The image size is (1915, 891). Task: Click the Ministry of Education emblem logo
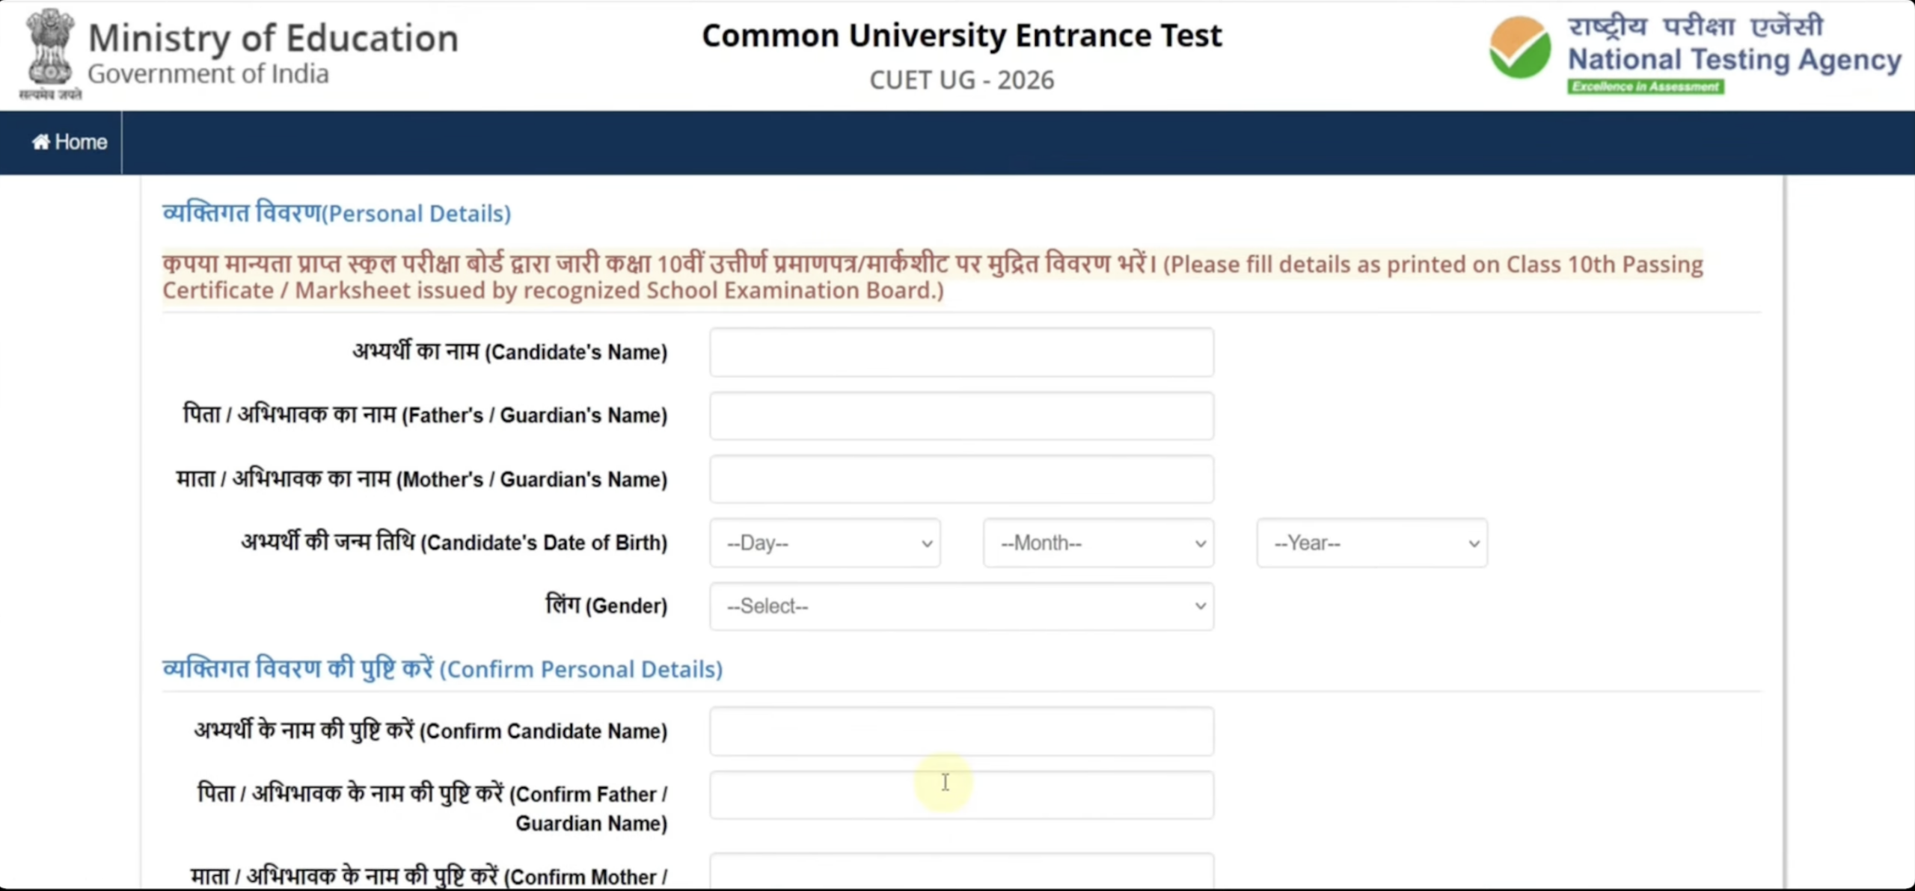[48, 52]
